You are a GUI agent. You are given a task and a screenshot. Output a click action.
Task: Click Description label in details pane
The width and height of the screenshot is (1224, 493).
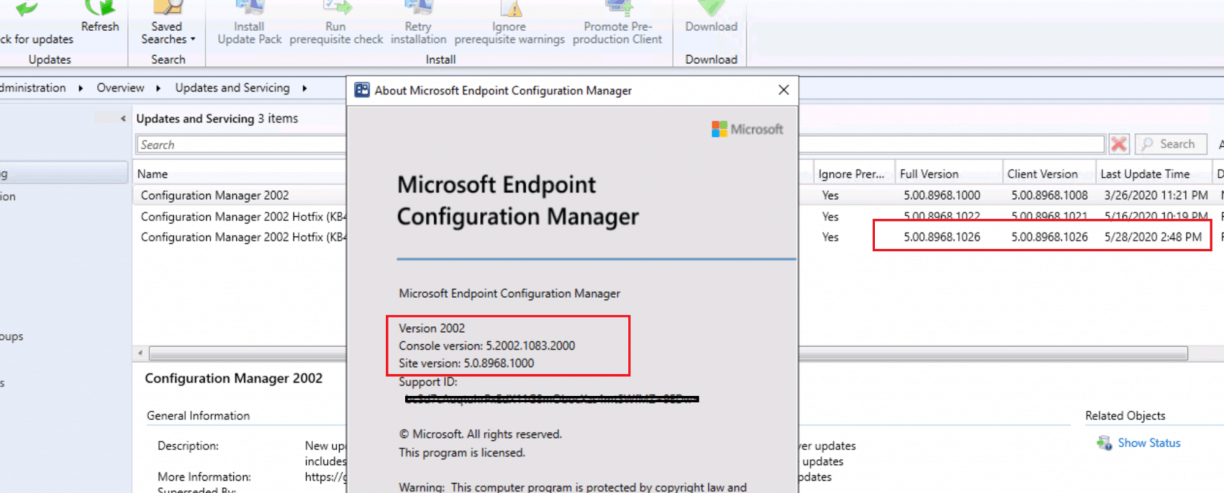click(188, 446)
